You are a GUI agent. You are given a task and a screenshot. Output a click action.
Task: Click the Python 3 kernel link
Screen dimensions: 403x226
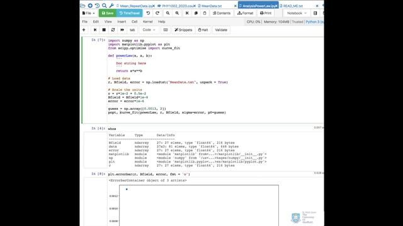pyautogui.click(x=314, y=22)
